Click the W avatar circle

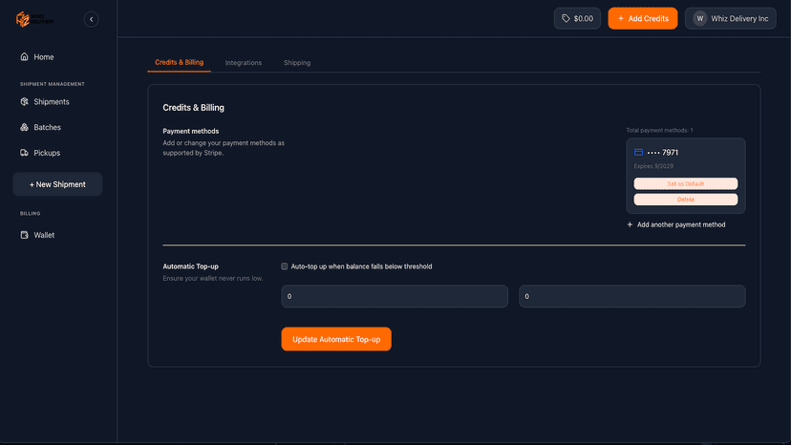pyautogui.click(x=699, y=19)
